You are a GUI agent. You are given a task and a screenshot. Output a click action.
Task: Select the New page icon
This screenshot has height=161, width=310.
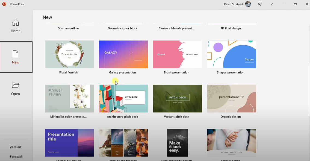pos(15,54)
